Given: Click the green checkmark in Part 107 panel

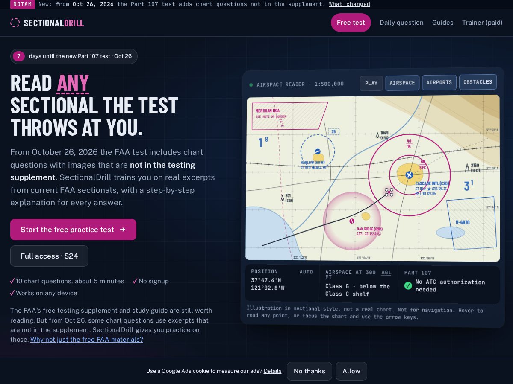Looking at the screenshot, I should [408, 285].
